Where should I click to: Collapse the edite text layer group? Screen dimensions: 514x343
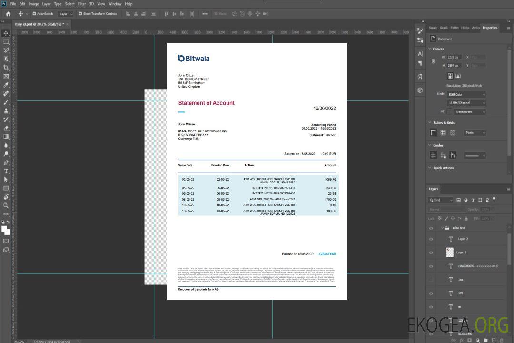pos(442,228)
